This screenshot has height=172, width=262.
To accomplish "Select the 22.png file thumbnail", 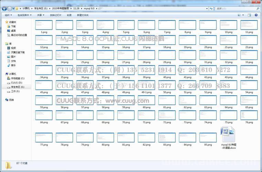I will (x=249, y=40).
